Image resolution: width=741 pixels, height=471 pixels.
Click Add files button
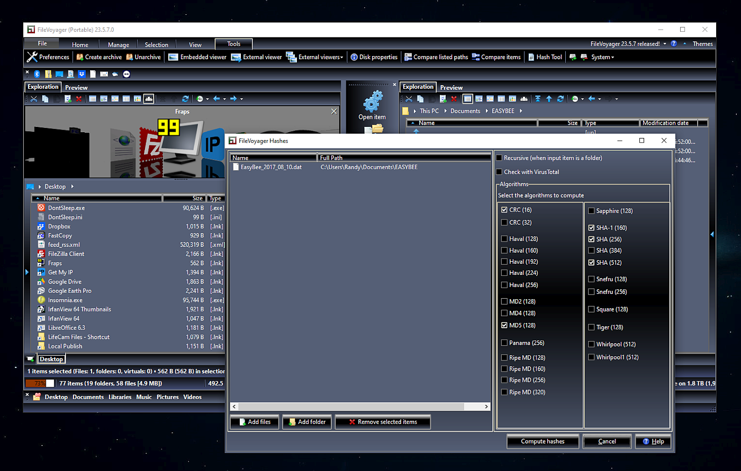[255, 422]
